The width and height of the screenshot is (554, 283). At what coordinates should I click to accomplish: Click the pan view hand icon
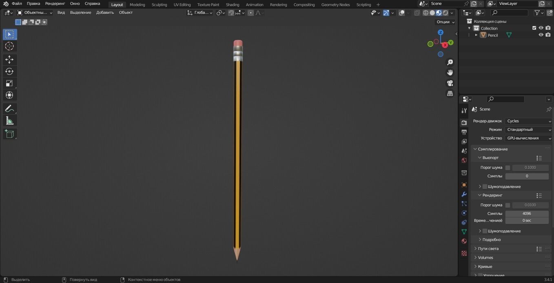click(450, 73)
